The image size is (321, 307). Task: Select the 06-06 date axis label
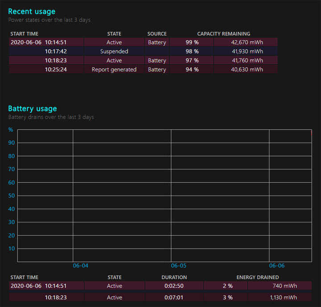click(x=276, y=265)
